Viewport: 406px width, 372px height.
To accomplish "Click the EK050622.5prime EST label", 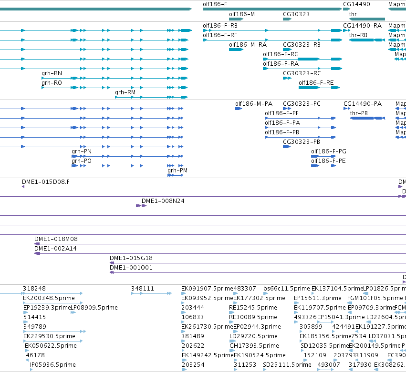I will click(51, 346).
